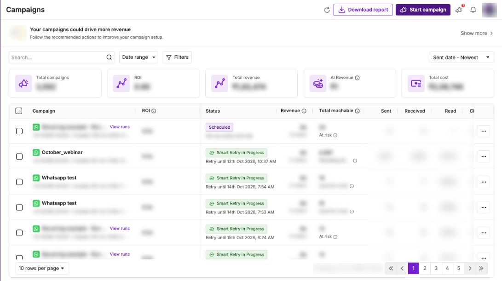
Task: Go to page 3
Action: 436,269
